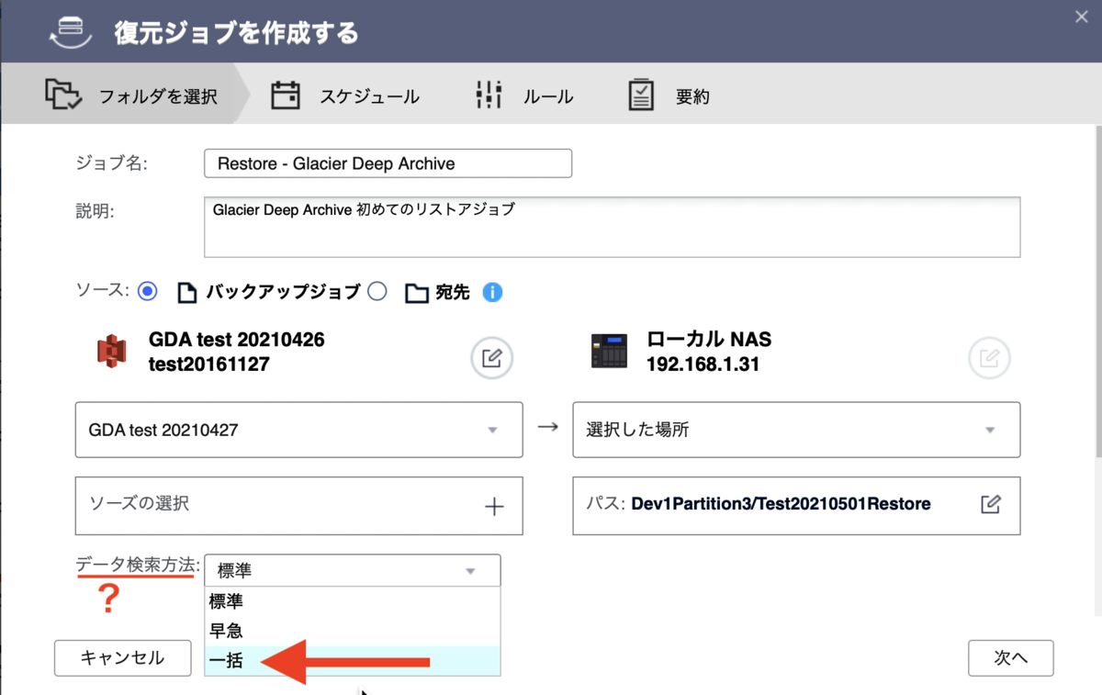Viewport: 1102px width, 695px height.
Task: Click the disabled edit icon for ローカル NAS
Action: 990,358
